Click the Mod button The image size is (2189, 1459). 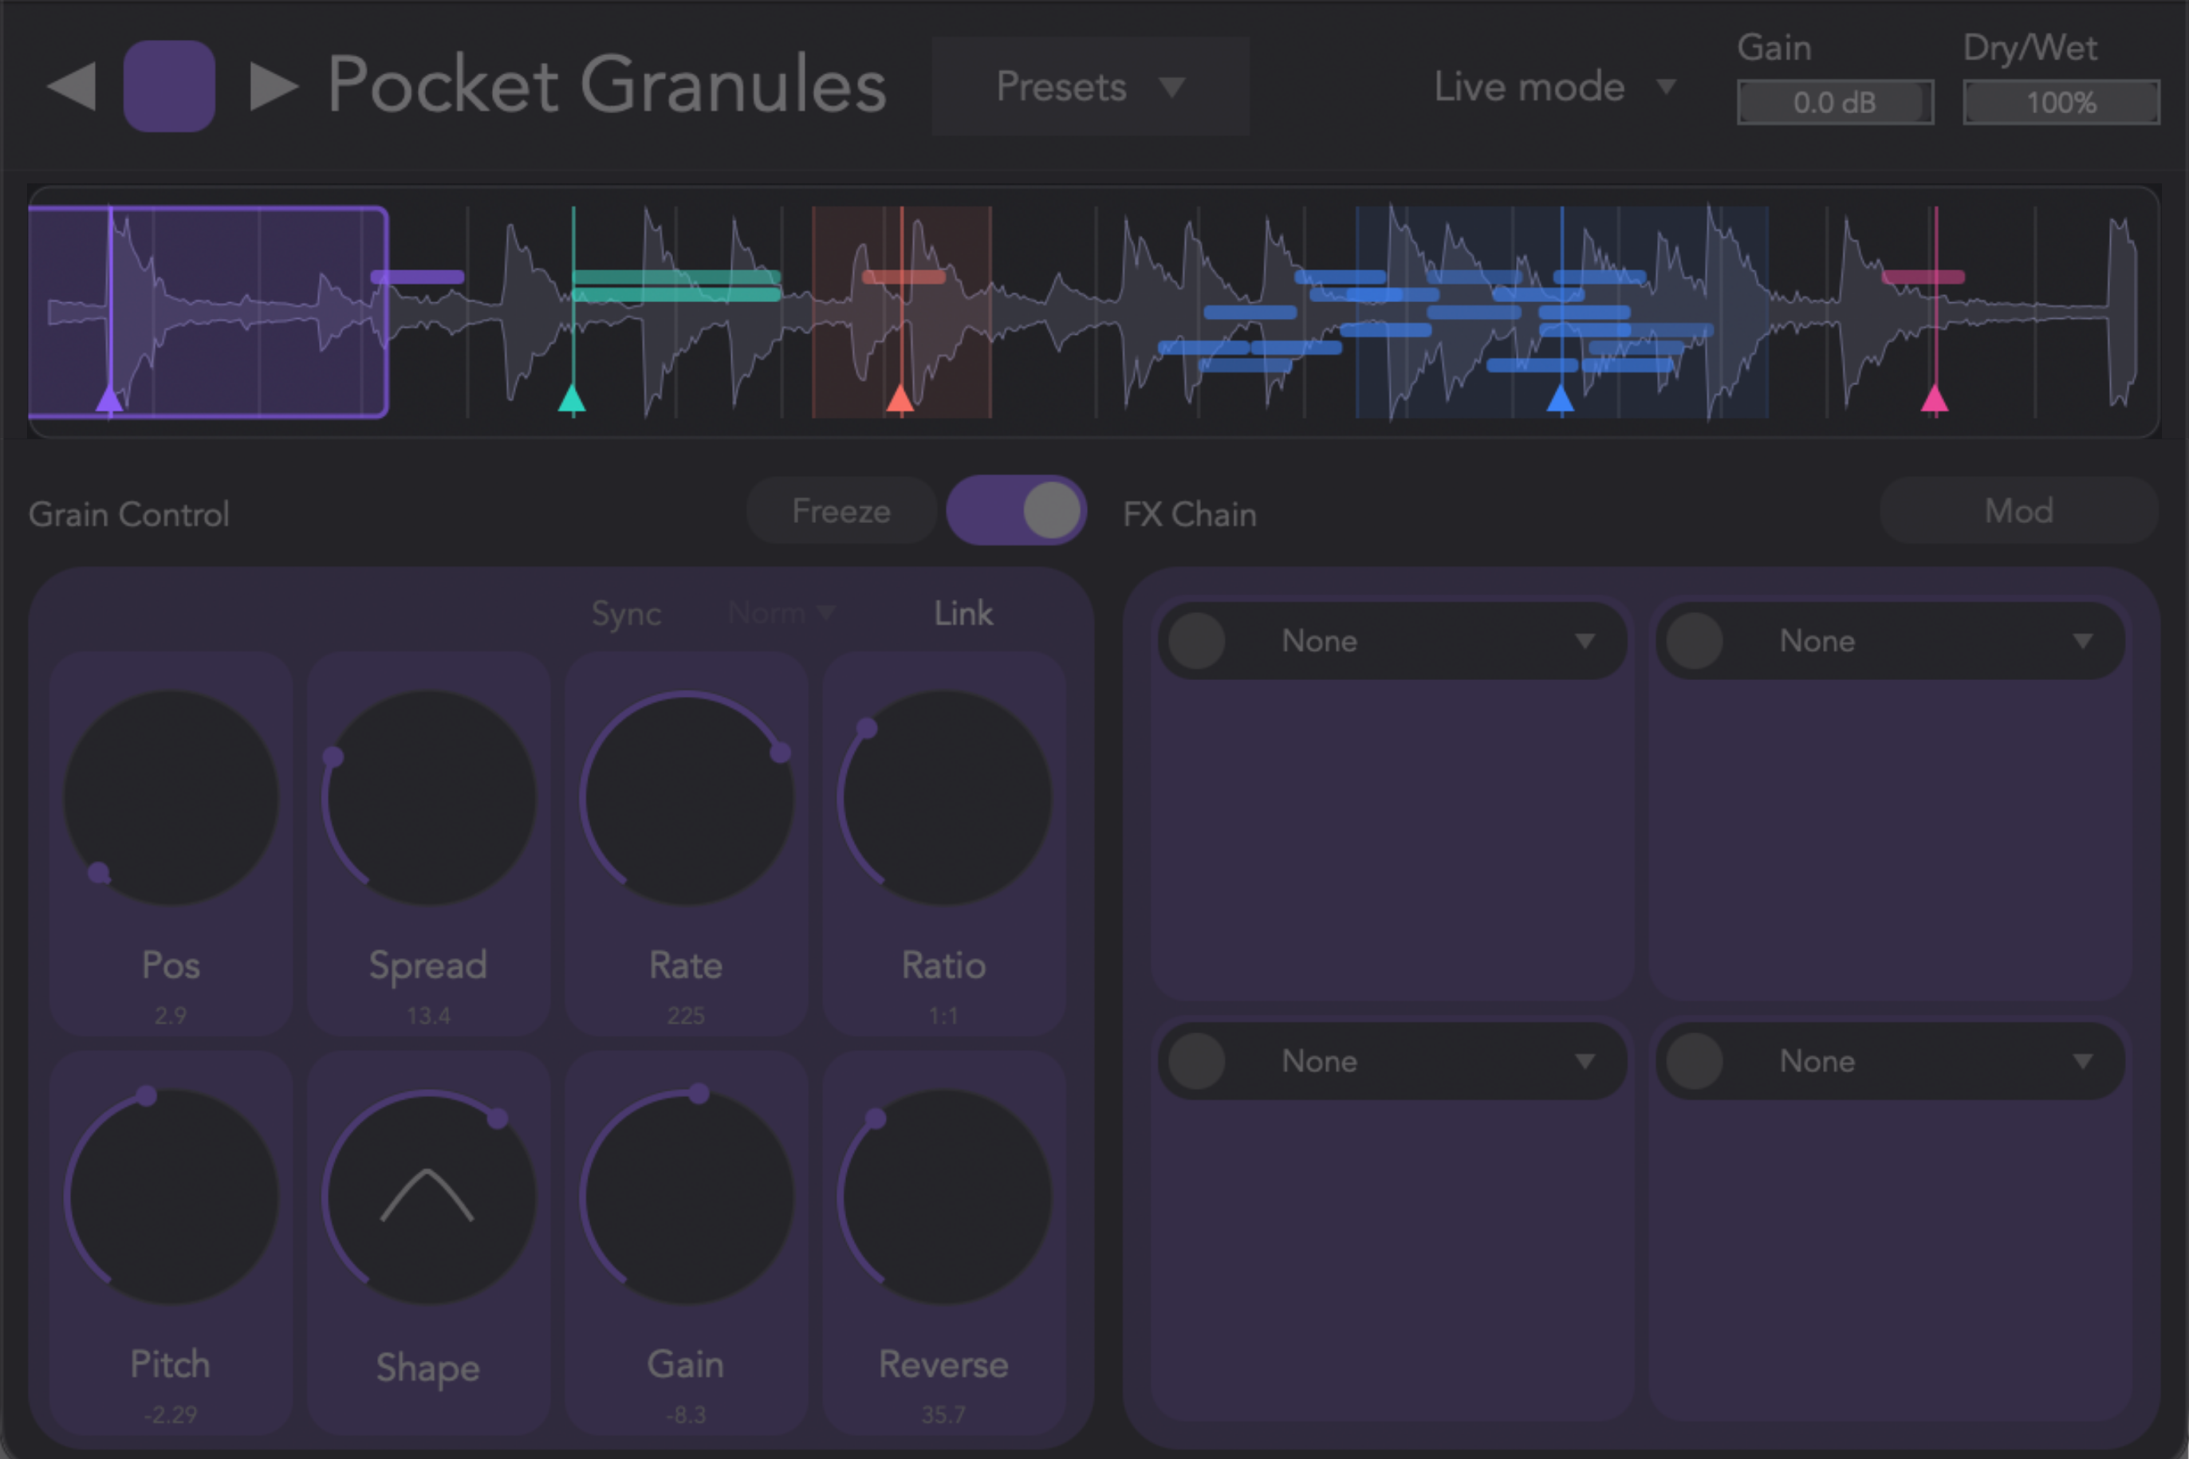tap(2018, 510)
